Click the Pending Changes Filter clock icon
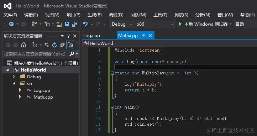 coord(35,45)
